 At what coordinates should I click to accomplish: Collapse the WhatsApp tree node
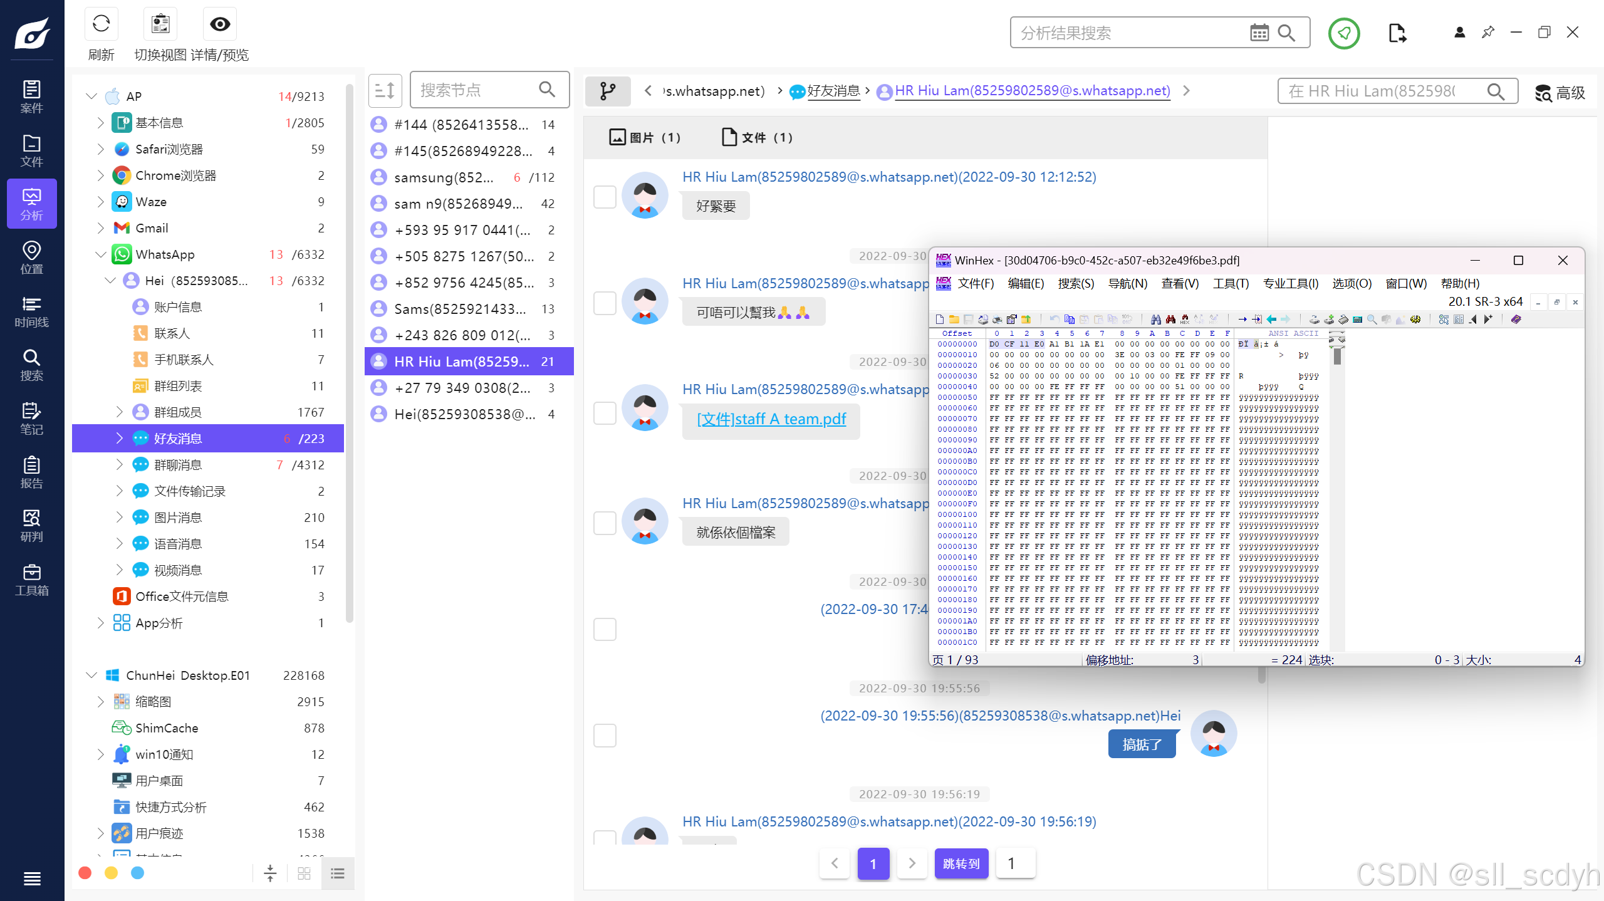100,254
